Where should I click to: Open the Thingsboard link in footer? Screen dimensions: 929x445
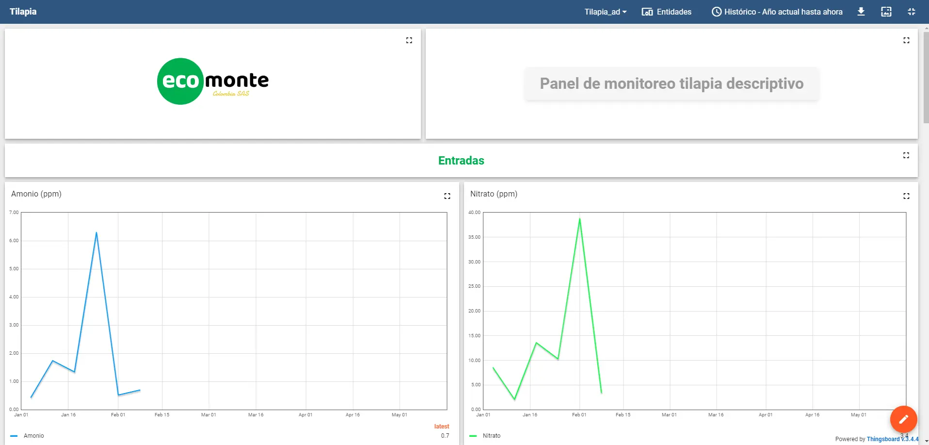(892, 439)
